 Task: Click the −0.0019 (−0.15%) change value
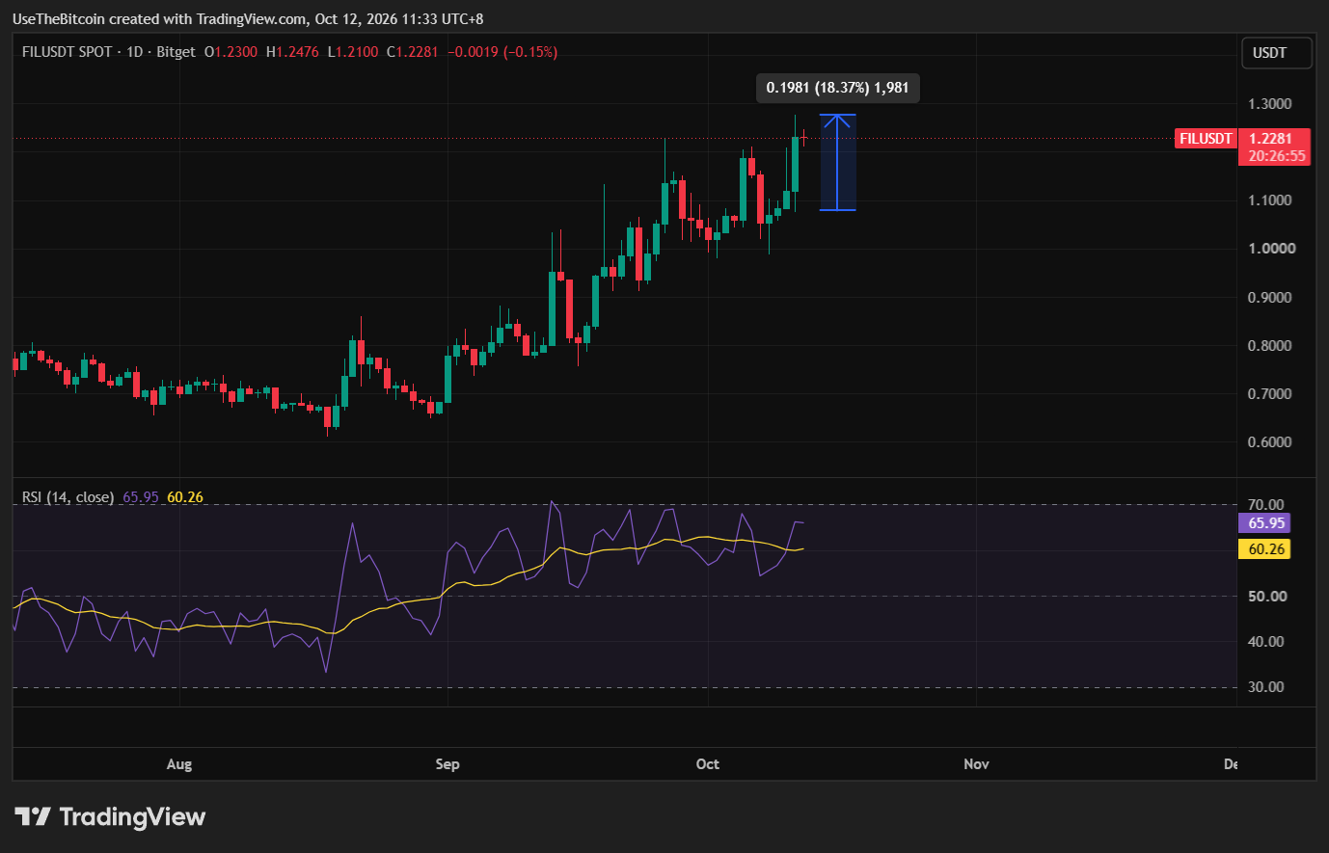tap(502, 52)
